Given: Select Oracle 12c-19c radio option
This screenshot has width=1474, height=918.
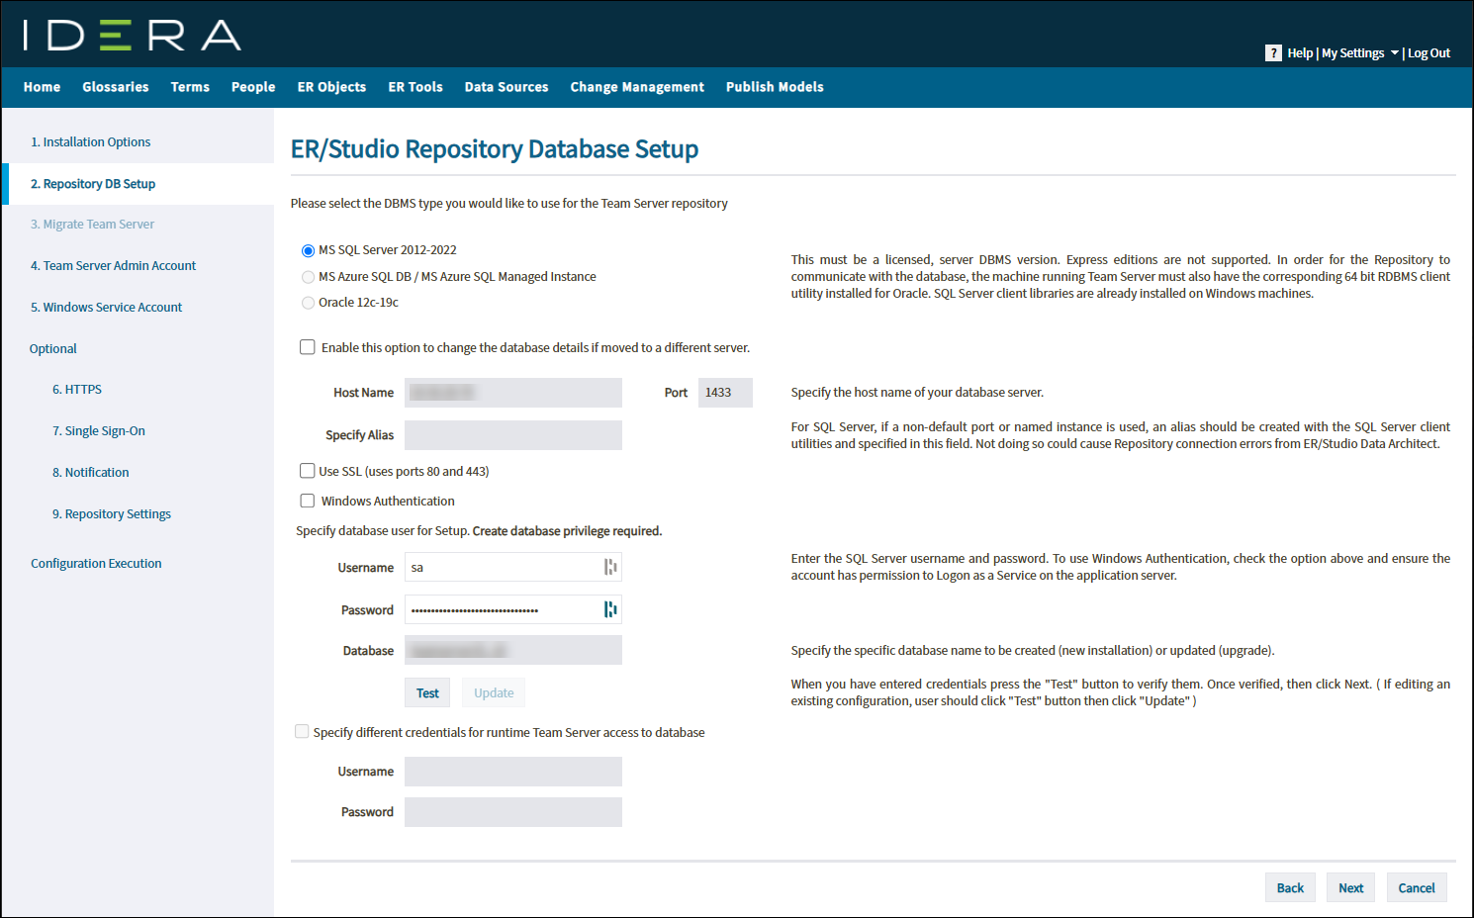Looking at the screenshot, I should click(309, 303).
